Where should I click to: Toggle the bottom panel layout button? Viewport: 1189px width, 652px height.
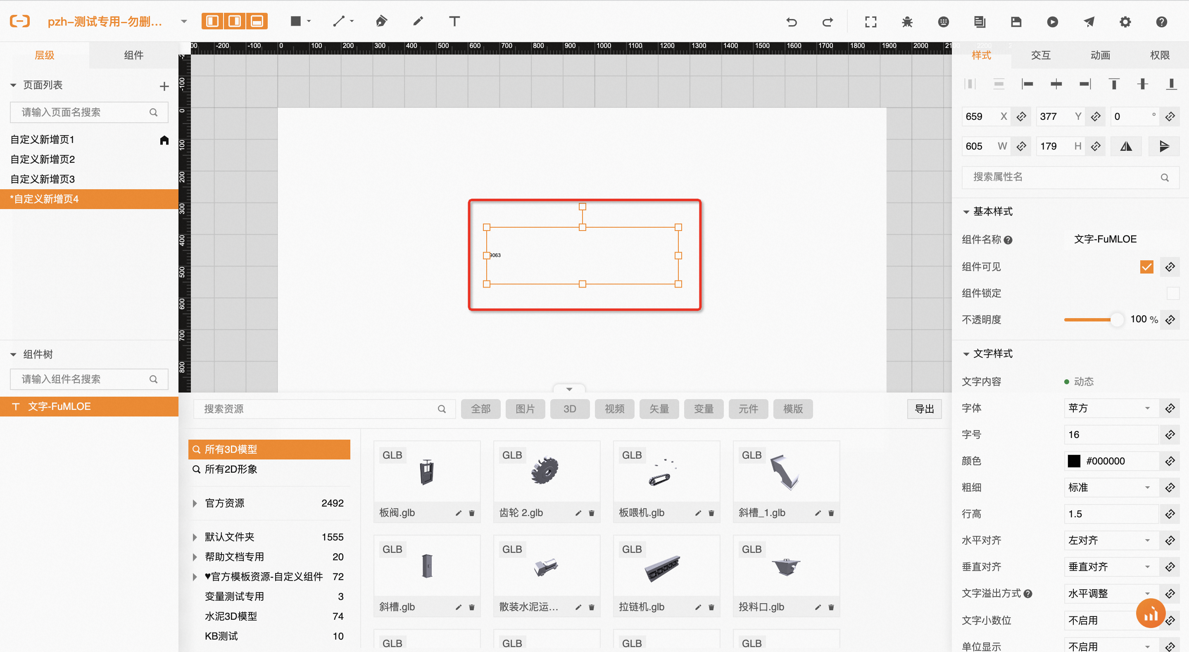pyautogui.click(x=257, y=21)
